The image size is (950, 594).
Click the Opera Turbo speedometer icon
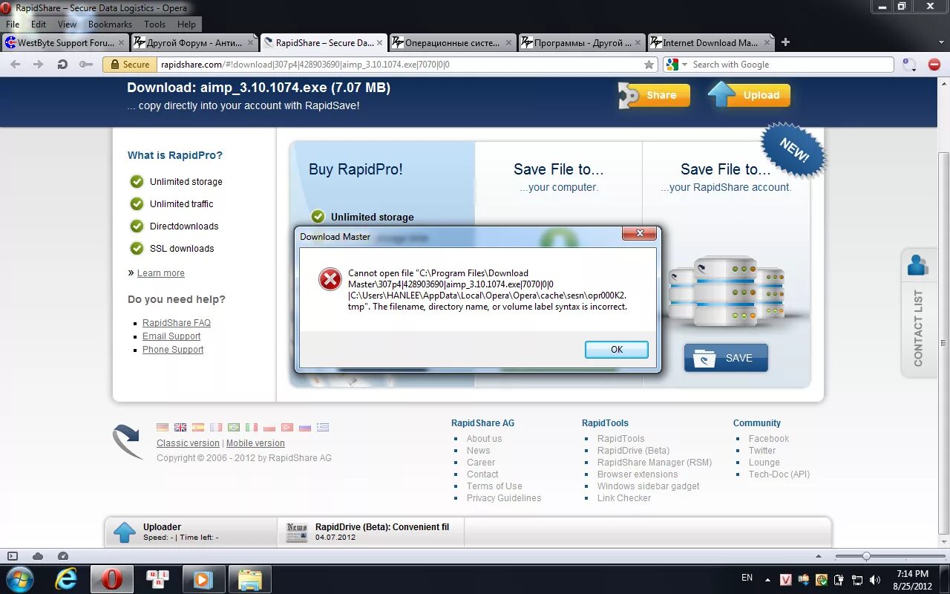63,556
